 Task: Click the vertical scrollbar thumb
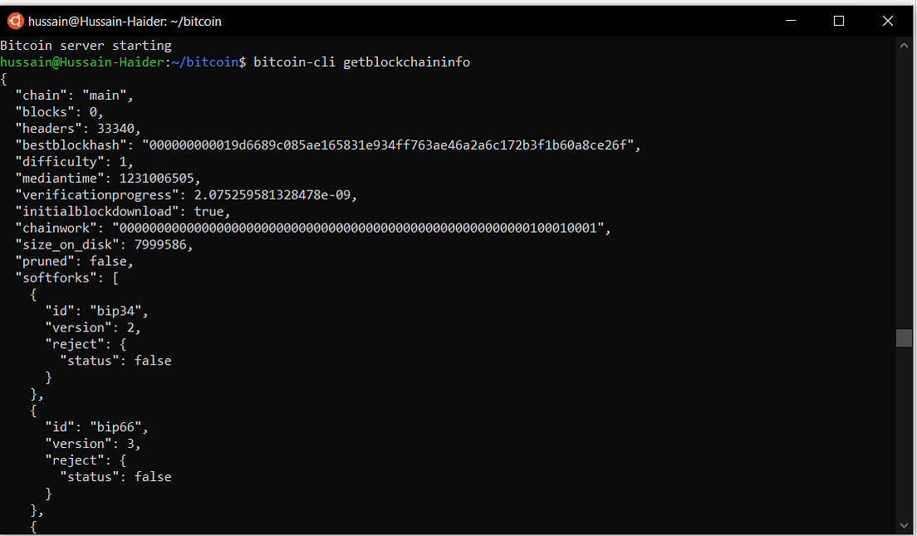pyautogui.click(x=905, y=337)
